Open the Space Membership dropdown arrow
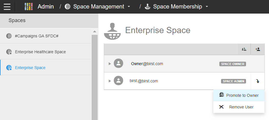The width and height of the screenshot is (269, 120). tap(207, 7)
